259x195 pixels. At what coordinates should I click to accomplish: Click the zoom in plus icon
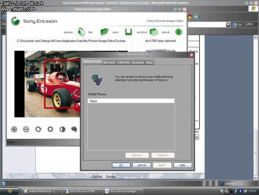[x=14, y=129]
